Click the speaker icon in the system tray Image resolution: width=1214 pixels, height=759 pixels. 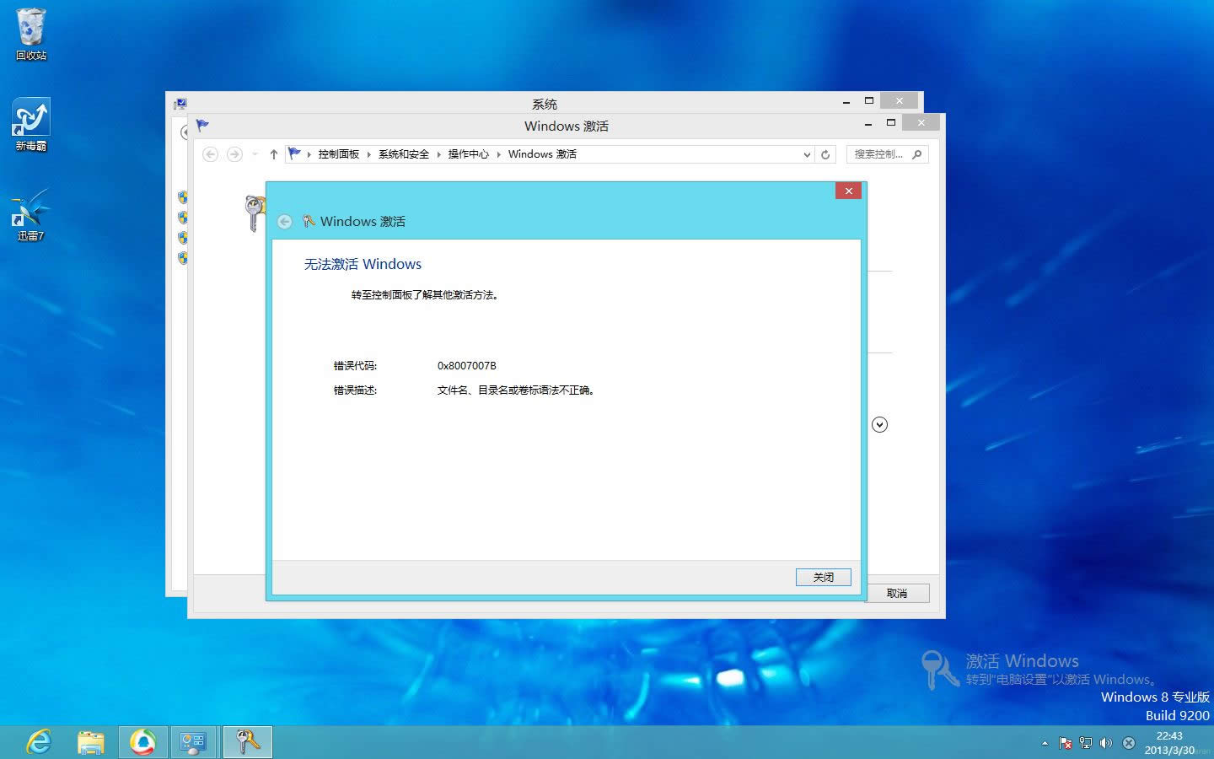[1106, 743]
